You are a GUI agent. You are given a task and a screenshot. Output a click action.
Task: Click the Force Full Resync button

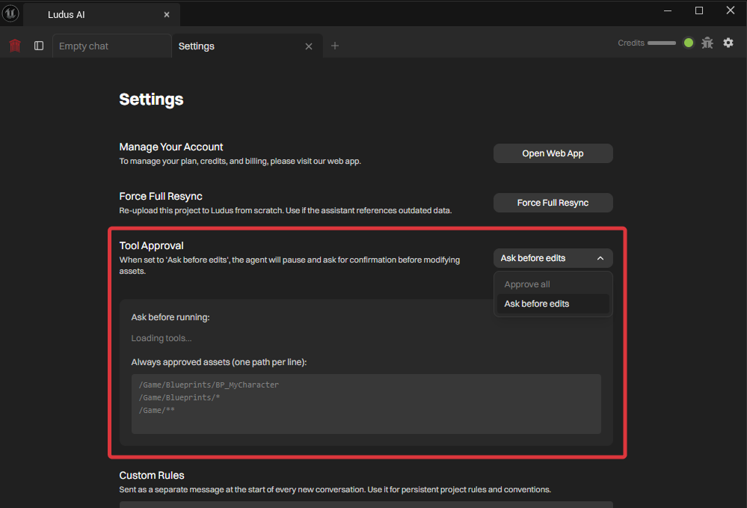coord(553,203)
